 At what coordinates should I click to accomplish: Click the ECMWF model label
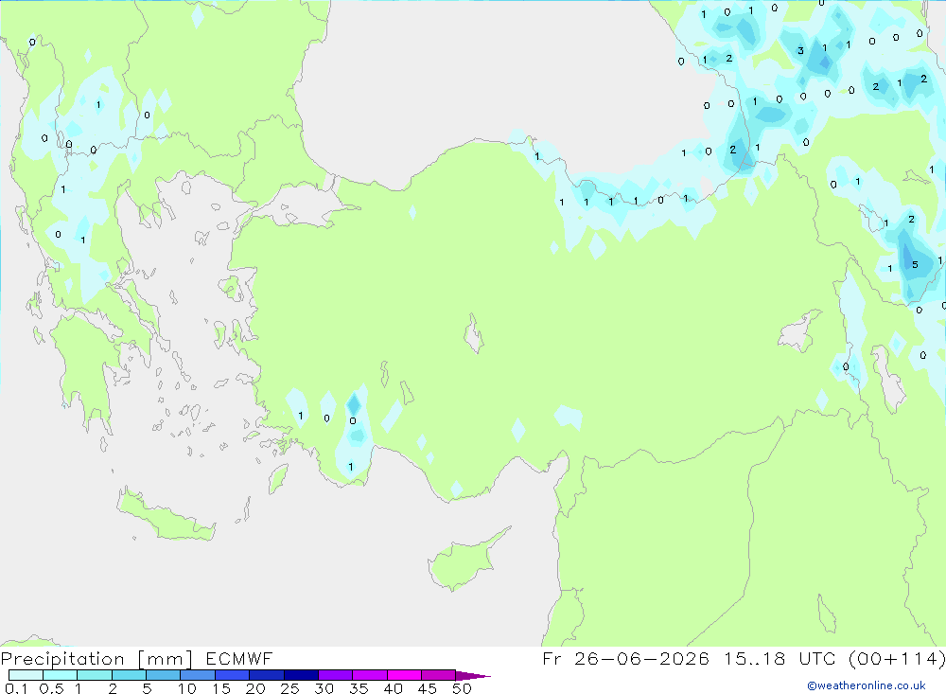[x=239, y=659]
